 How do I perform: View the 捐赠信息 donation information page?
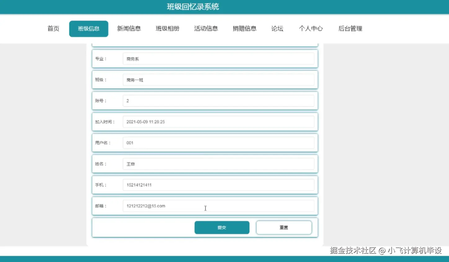244,29
